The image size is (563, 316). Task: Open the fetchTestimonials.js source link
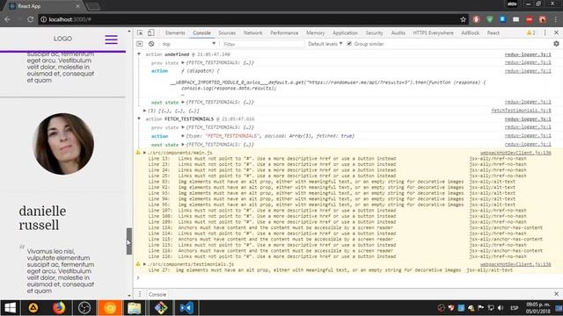[521, 111]
